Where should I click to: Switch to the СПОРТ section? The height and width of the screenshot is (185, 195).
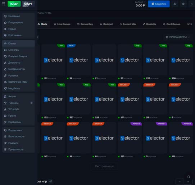[28, 4]
